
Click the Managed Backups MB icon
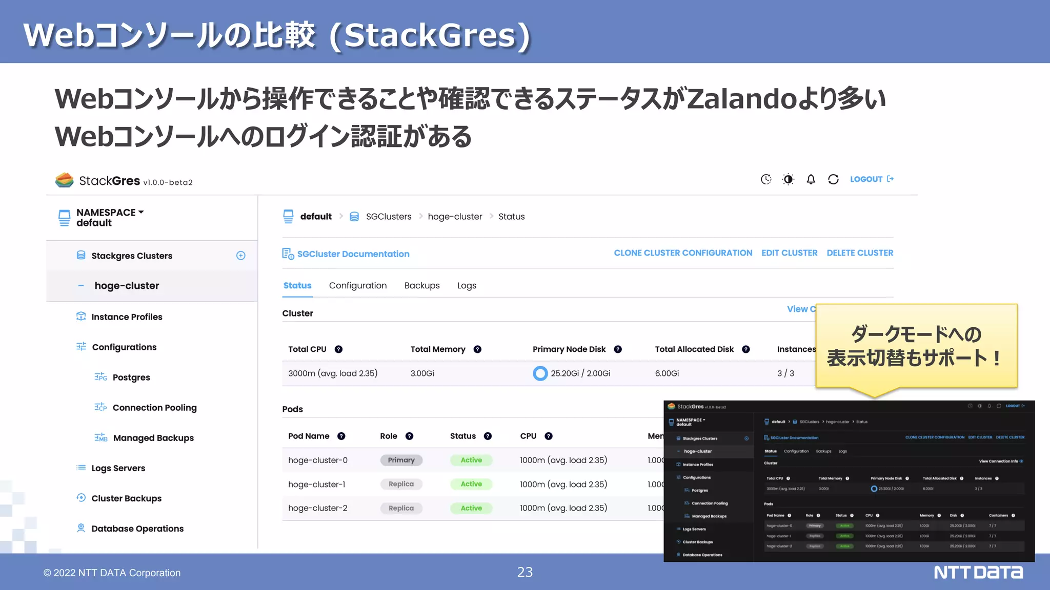tap(101, 437)
